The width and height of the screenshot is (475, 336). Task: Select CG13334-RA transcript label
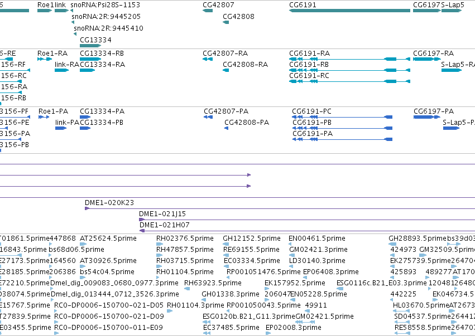coord(102,65)
